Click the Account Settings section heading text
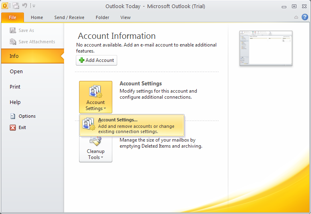Viewport: 311px width, 214px height. 141,84
